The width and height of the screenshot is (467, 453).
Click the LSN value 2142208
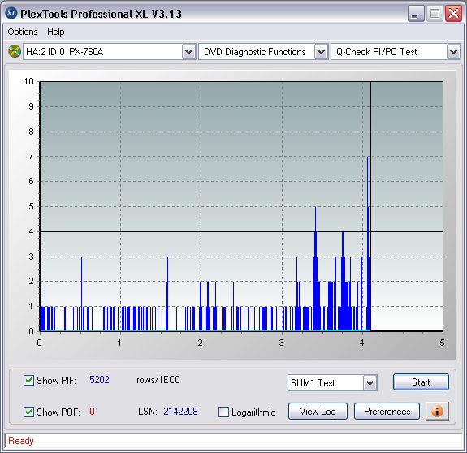tap(180, 412)
